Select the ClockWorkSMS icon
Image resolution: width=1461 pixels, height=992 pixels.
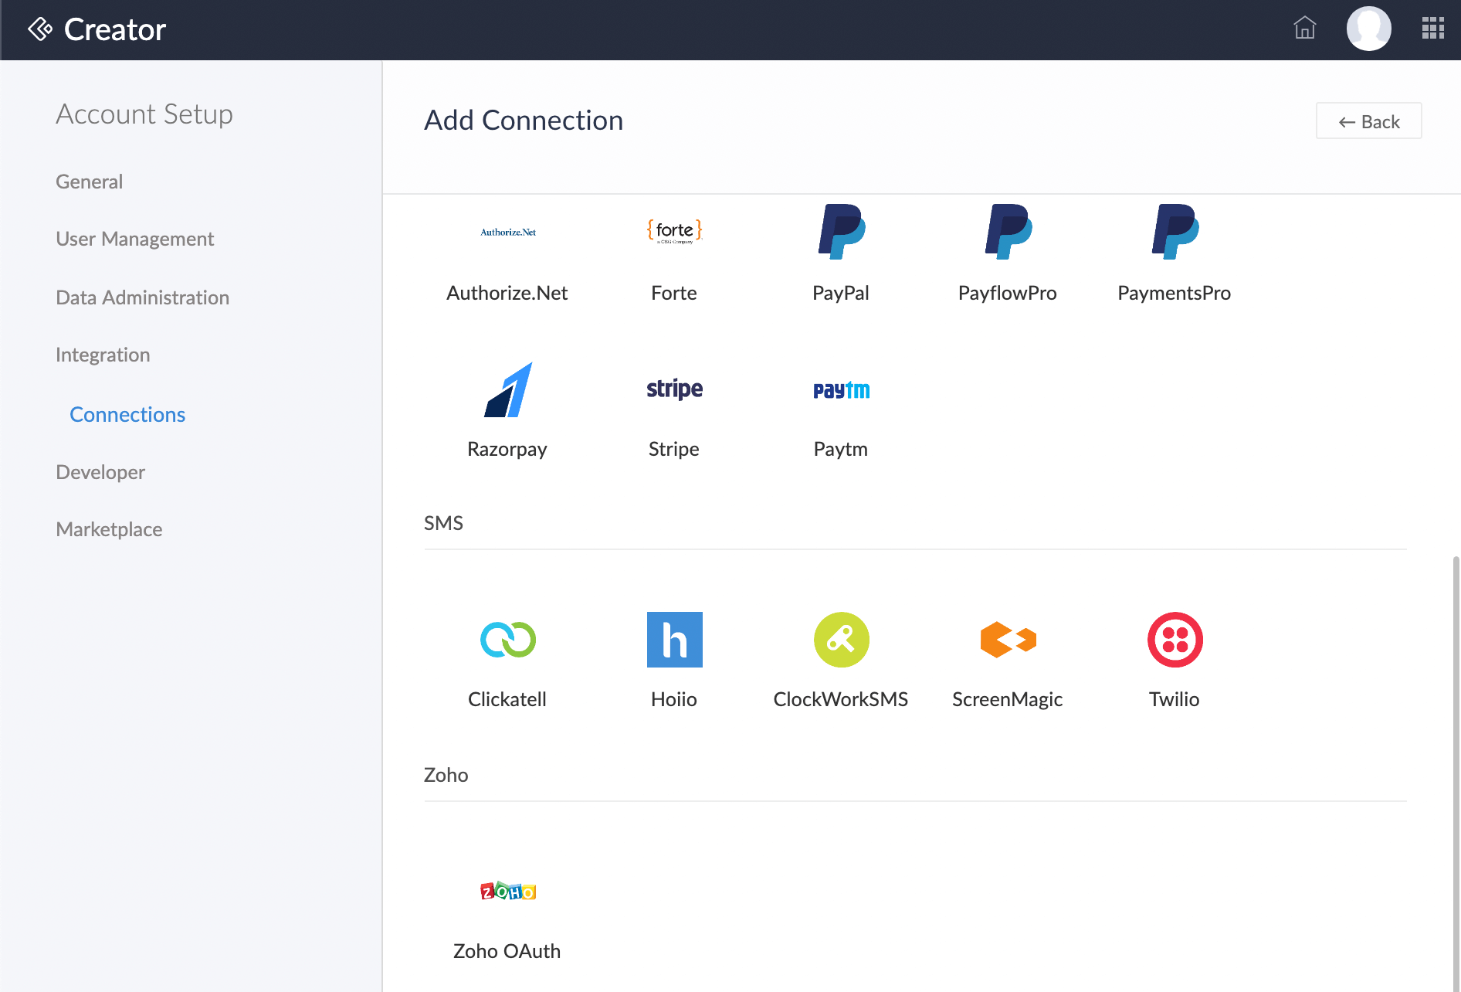click(x=842, y=640)
